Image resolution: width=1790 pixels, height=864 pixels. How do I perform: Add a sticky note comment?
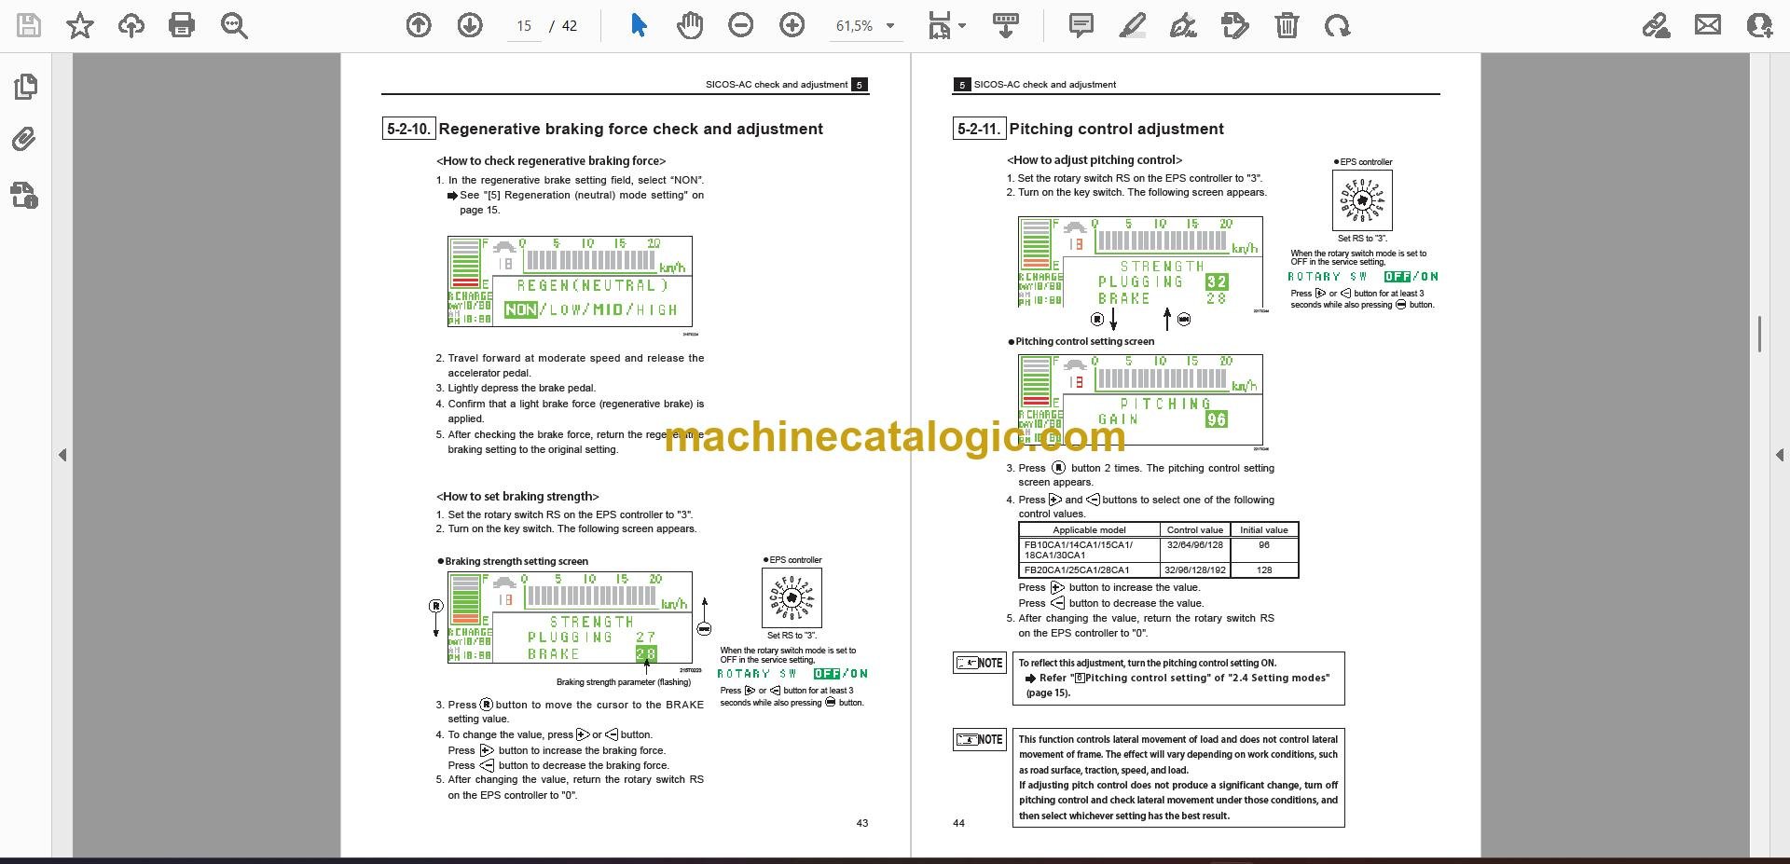point(1081,25)
